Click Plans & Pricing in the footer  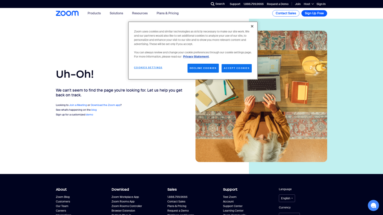[x=177, y=206]
